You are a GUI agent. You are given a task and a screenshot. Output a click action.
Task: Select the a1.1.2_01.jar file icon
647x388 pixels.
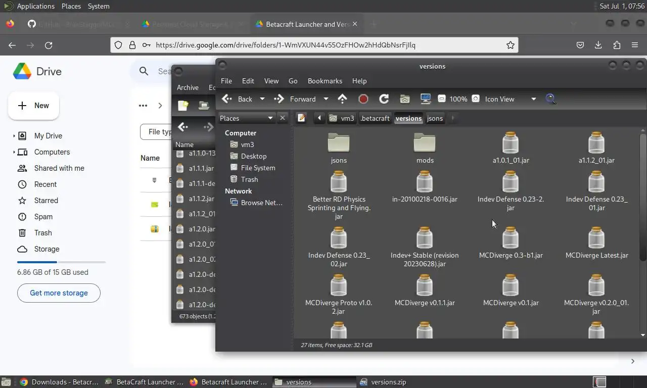(596, 142)
